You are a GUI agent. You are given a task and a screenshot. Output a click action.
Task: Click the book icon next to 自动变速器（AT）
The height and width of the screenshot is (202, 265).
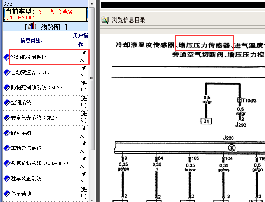(x=7, y=73)
